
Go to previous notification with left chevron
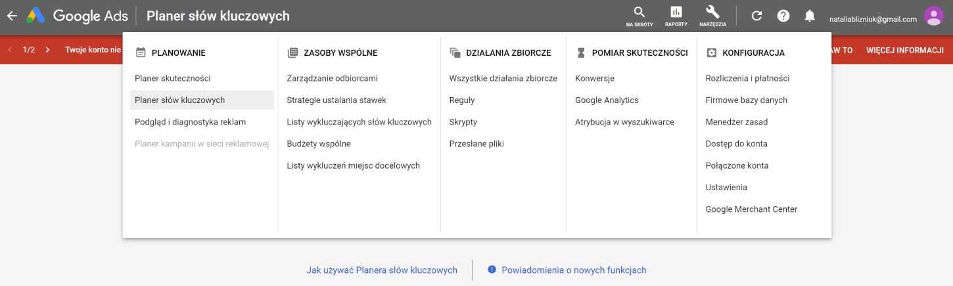10,50
